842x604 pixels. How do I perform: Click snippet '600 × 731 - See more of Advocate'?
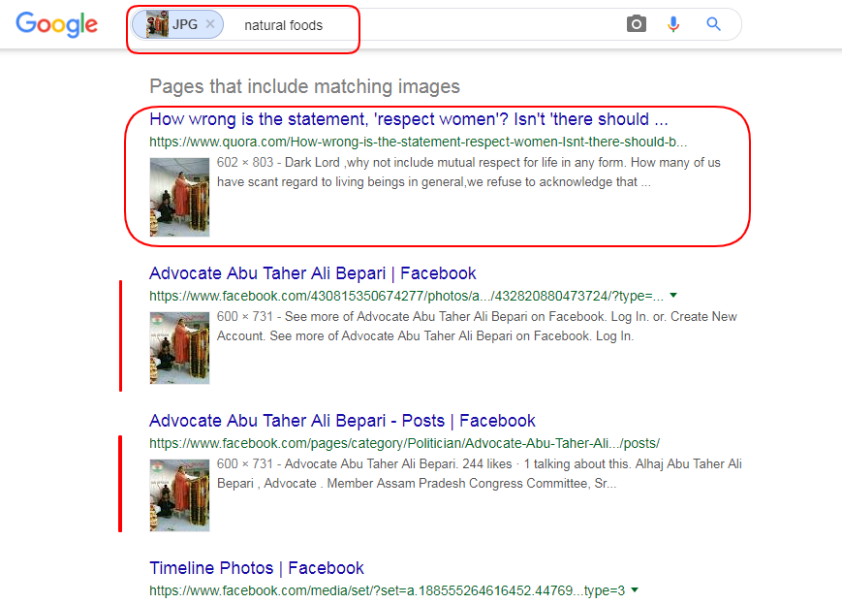click(x=479, y=326)
